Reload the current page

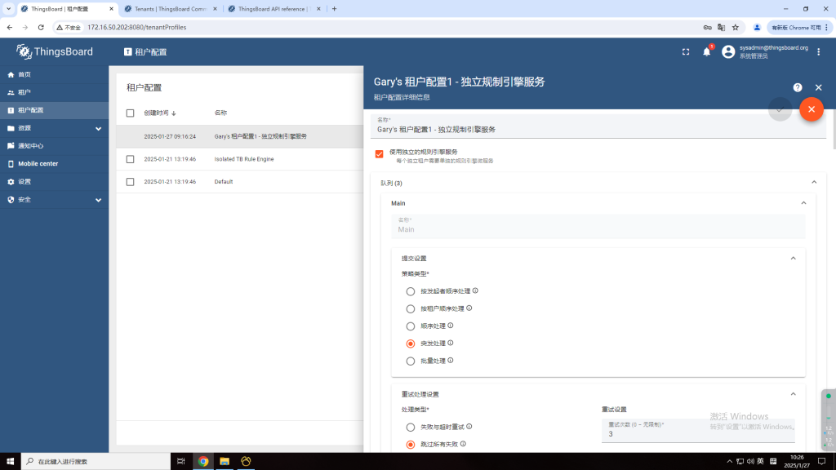point(41,27)
